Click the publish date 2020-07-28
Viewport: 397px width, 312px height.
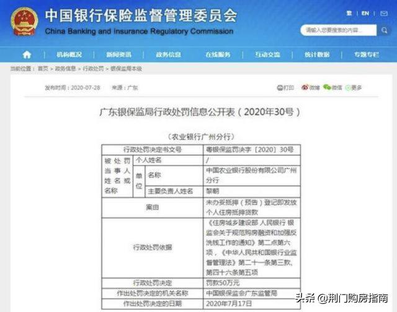[x=86, y=88]
